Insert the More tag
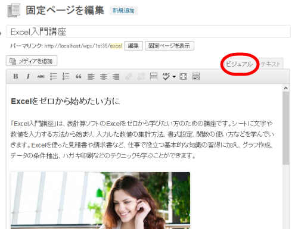 (x=154, y=76)
